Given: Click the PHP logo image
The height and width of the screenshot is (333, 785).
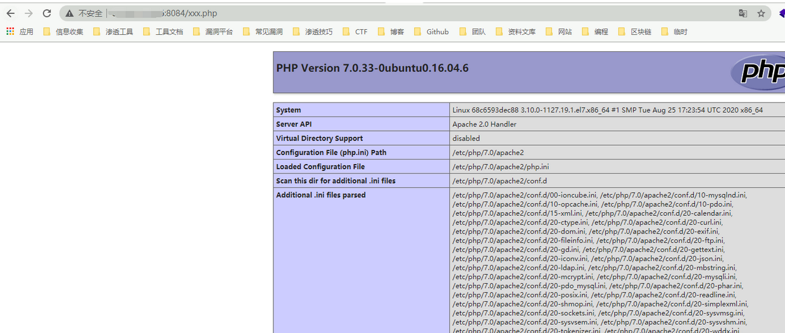Looking at the screenshot, I should (x=758, y=72).
